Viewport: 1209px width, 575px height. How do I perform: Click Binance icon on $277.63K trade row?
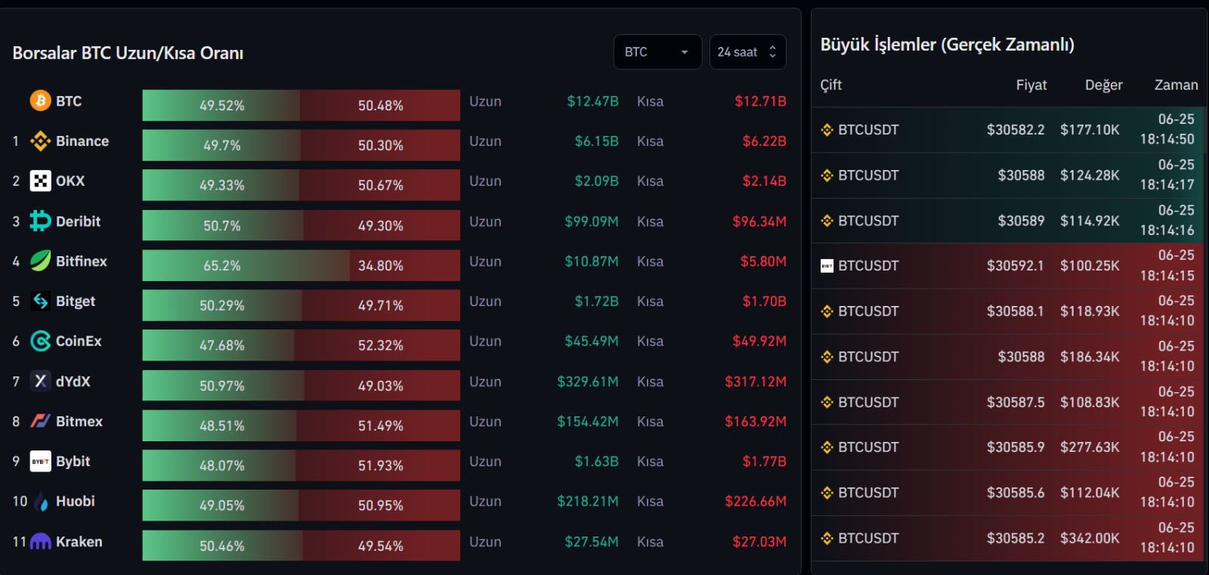pyautogui.click(x=827, y=447)
